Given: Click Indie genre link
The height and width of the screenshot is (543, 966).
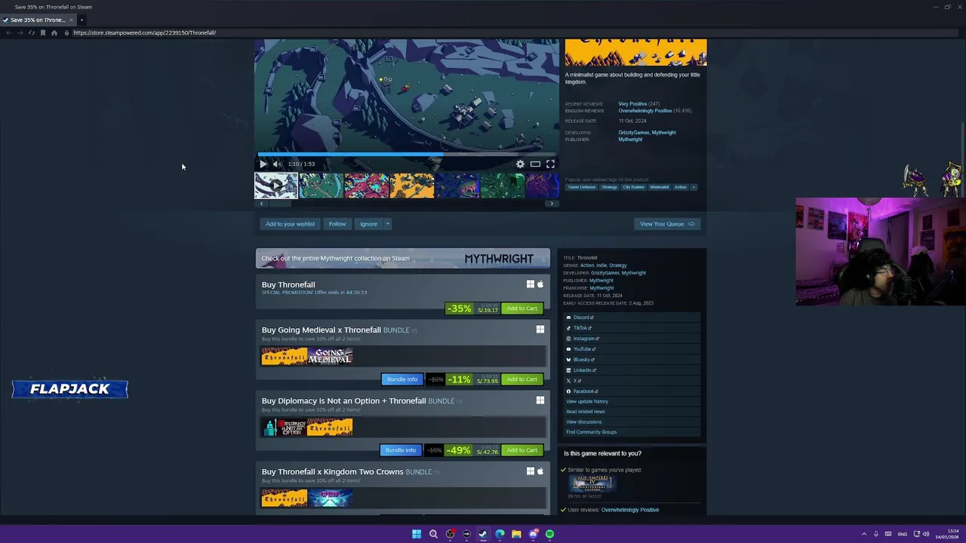Looking at the screenshot, I should click(601, 265).
